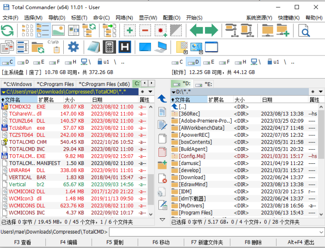Click F6 移动 button
The image size is (325, 248).
161,242
